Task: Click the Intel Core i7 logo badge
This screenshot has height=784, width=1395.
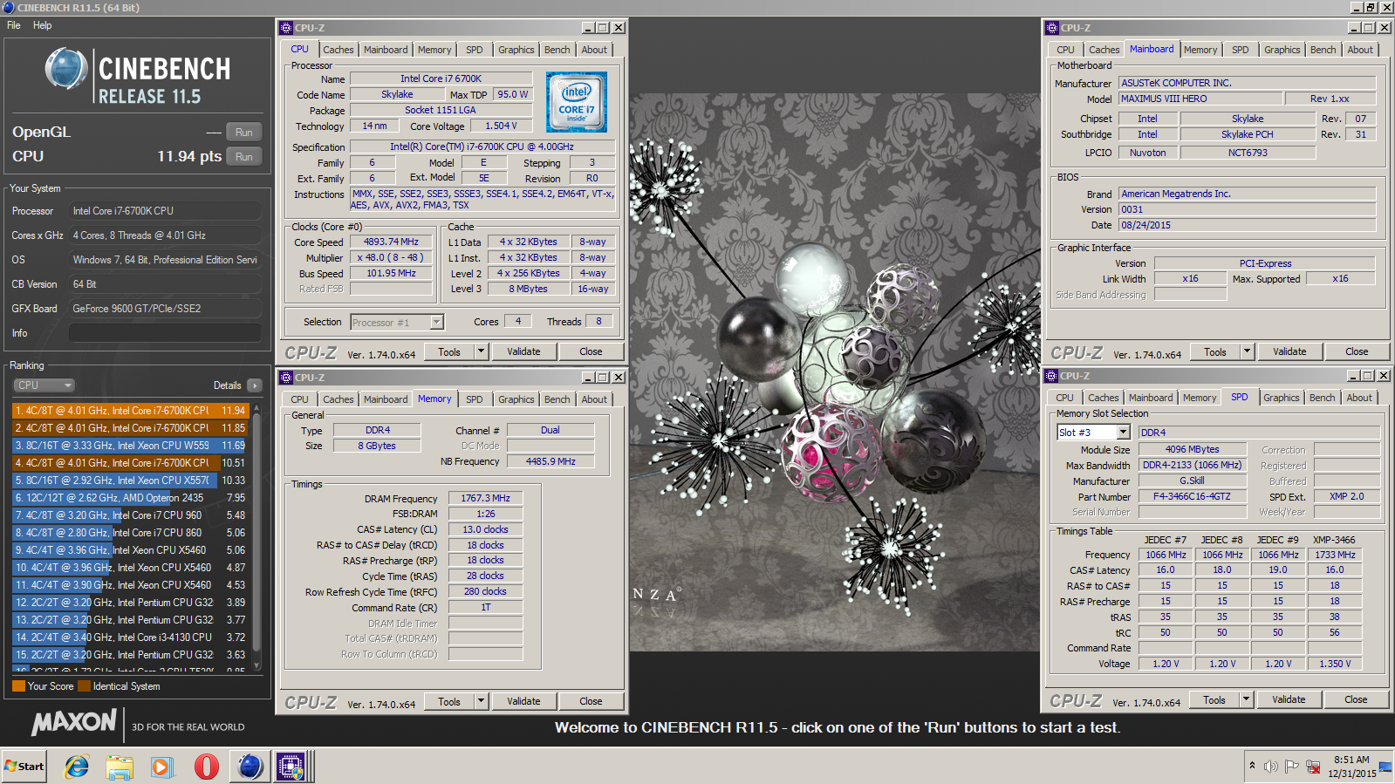Action: (577, 103)
